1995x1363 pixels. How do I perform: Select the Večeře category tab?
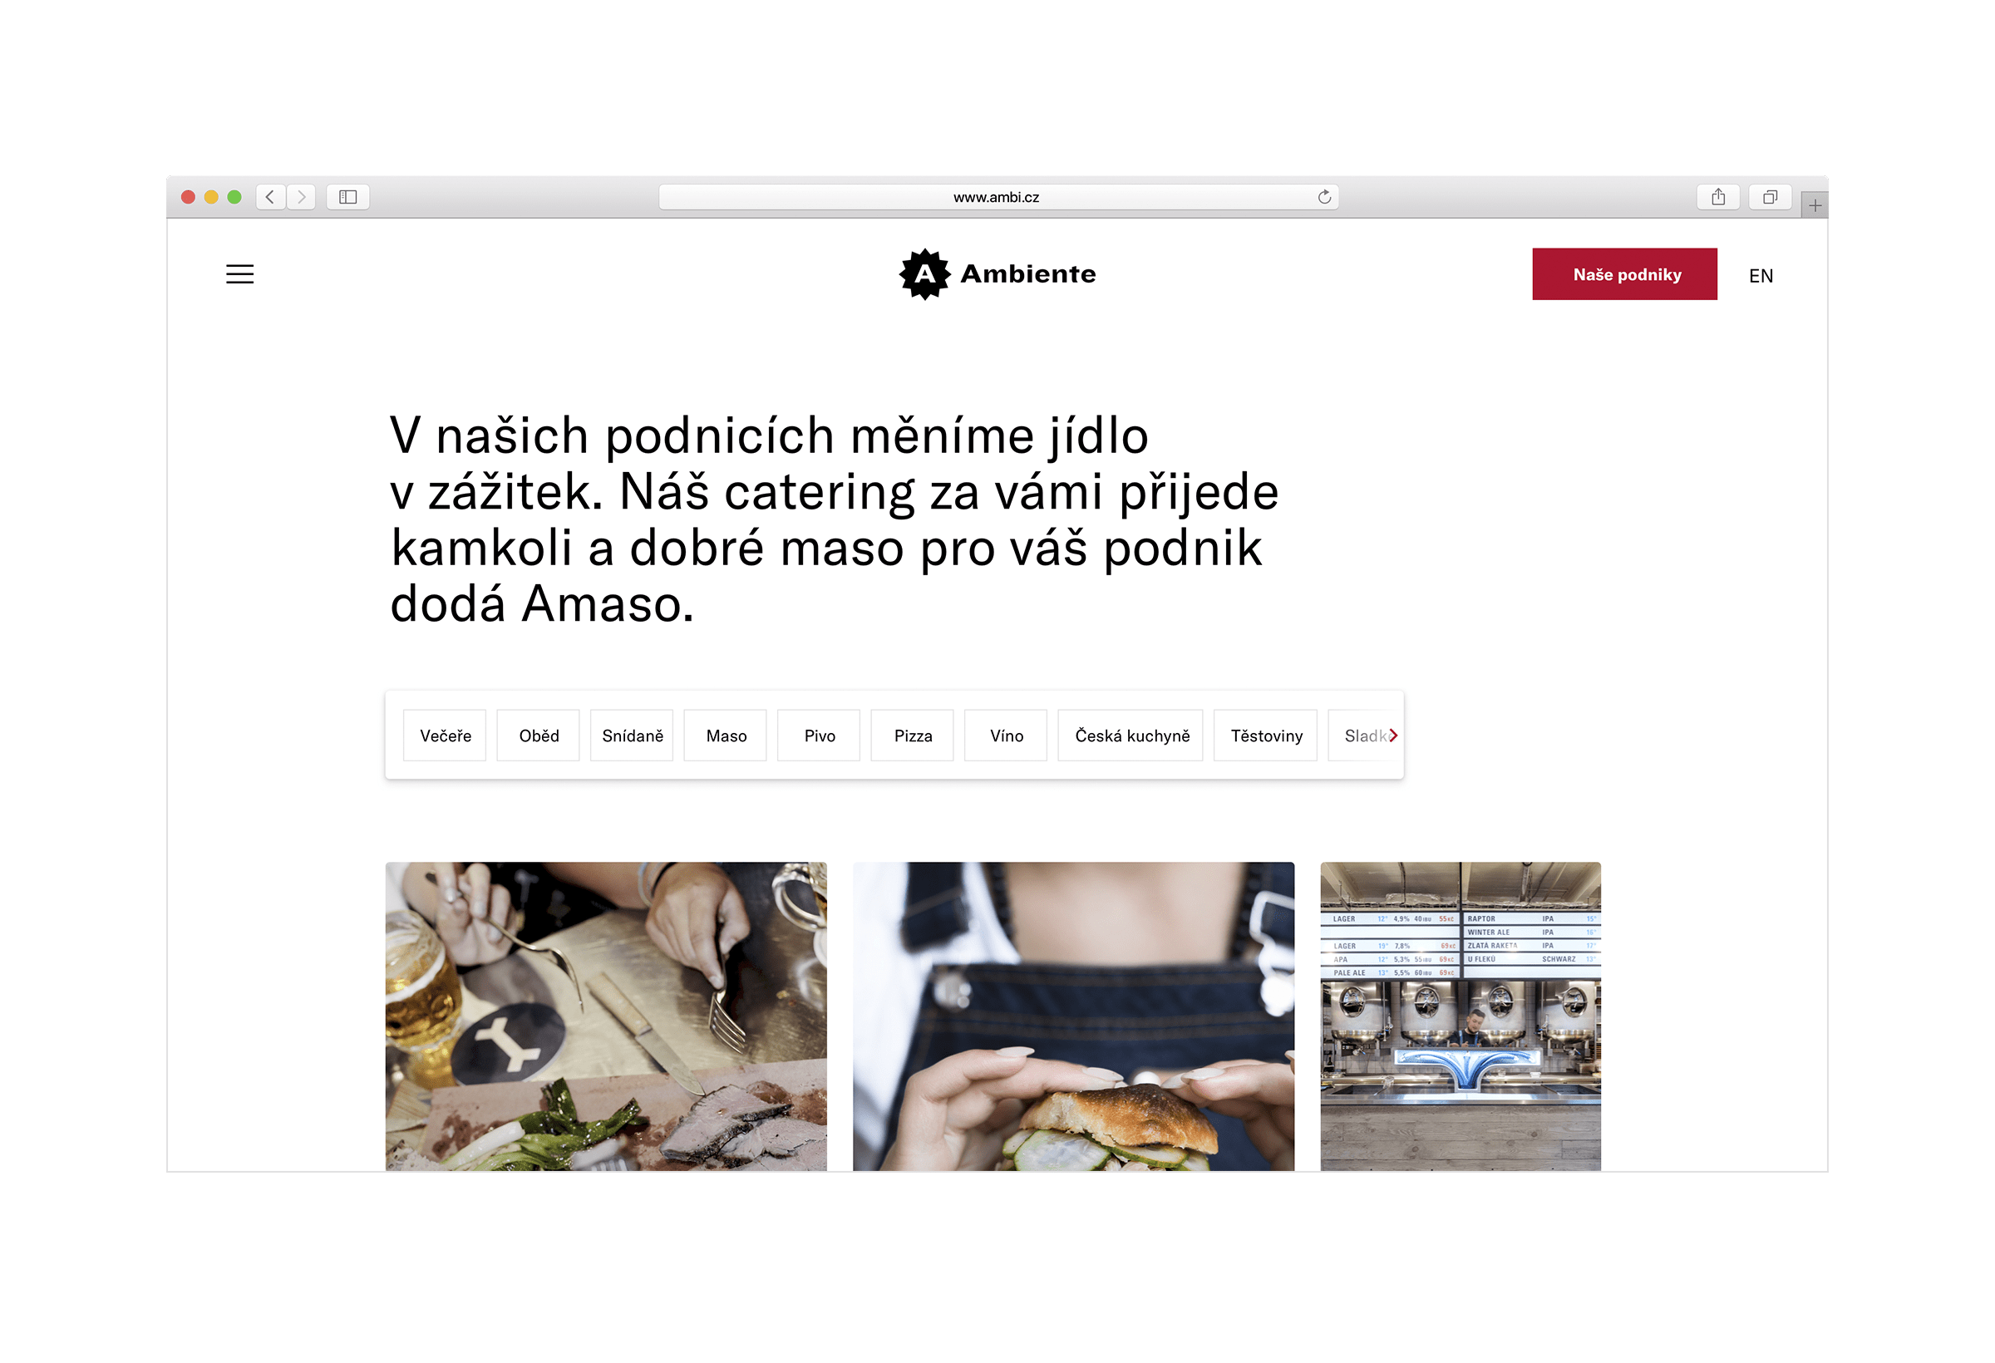445,736
